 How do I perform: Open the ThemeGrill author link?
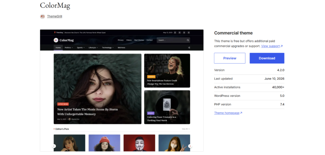[55, 16]
